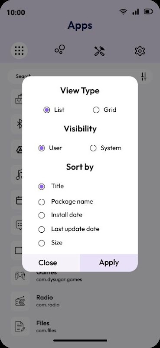Apply the selected view options
The image size is (160, 348).
109,263
